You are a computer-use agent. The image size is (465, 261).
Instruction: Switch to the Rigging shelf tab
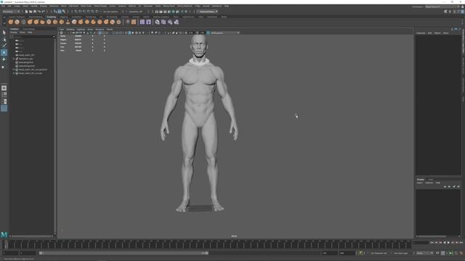pyautogui.click(x=64, y=17)
